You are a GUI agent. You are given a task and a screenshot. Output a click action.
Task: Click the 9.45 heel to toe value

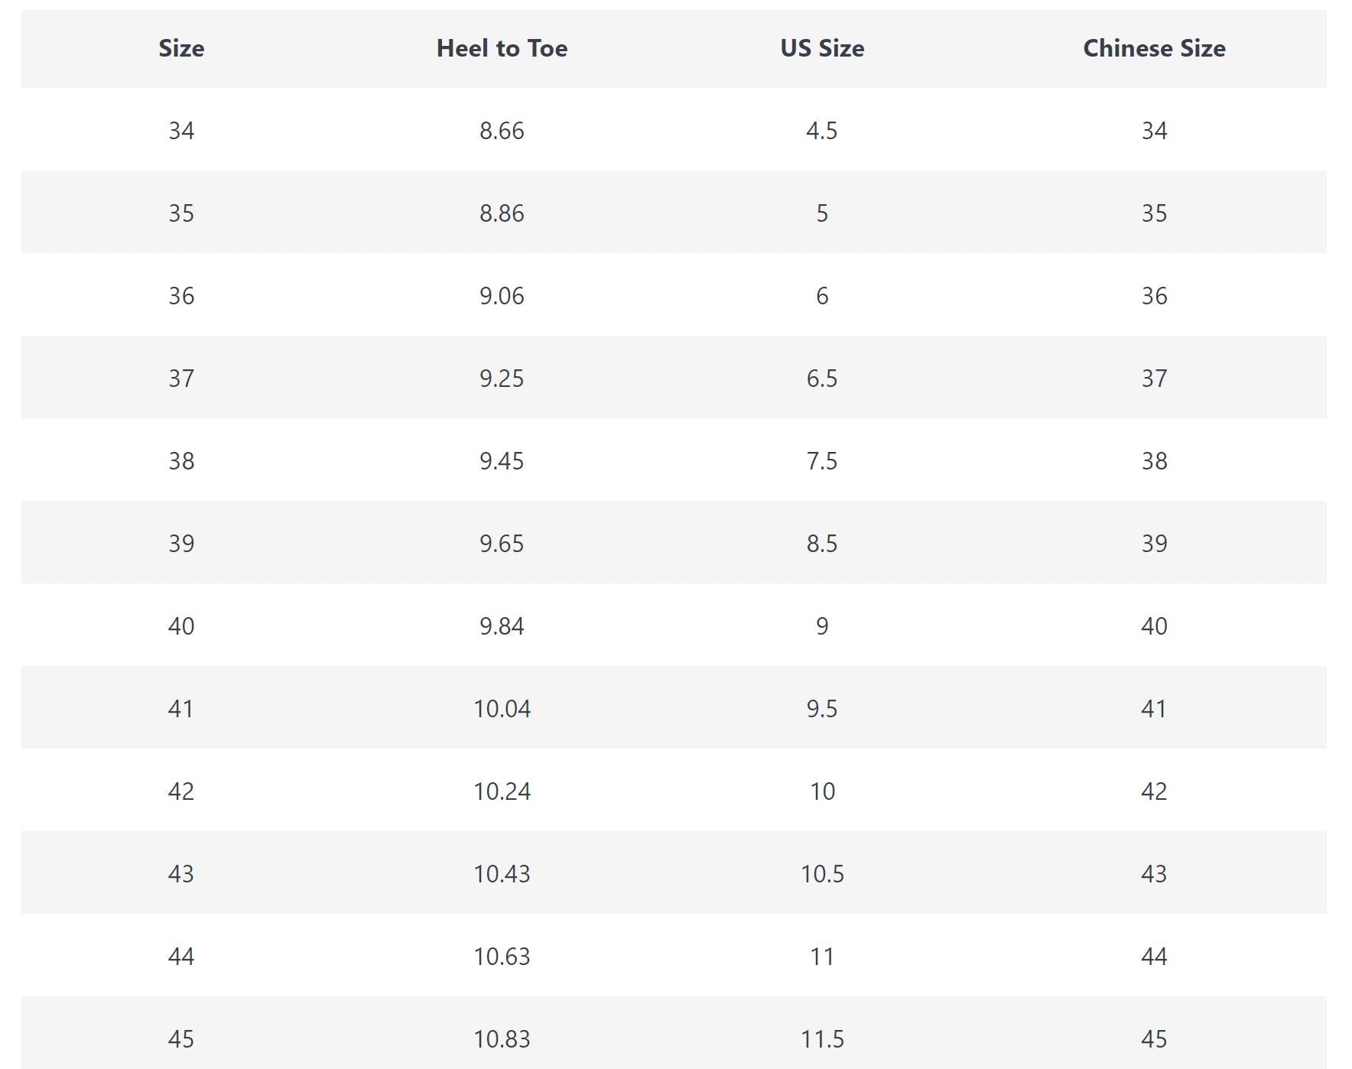502,461
